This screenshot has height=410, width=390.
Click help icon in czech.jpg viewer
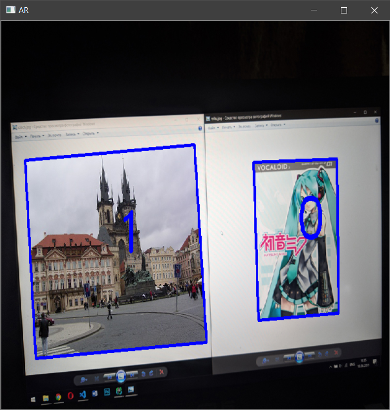point(200,128)
